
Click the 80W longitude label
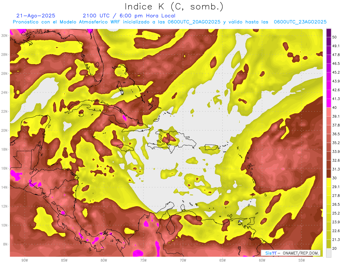tap(104, 260)
